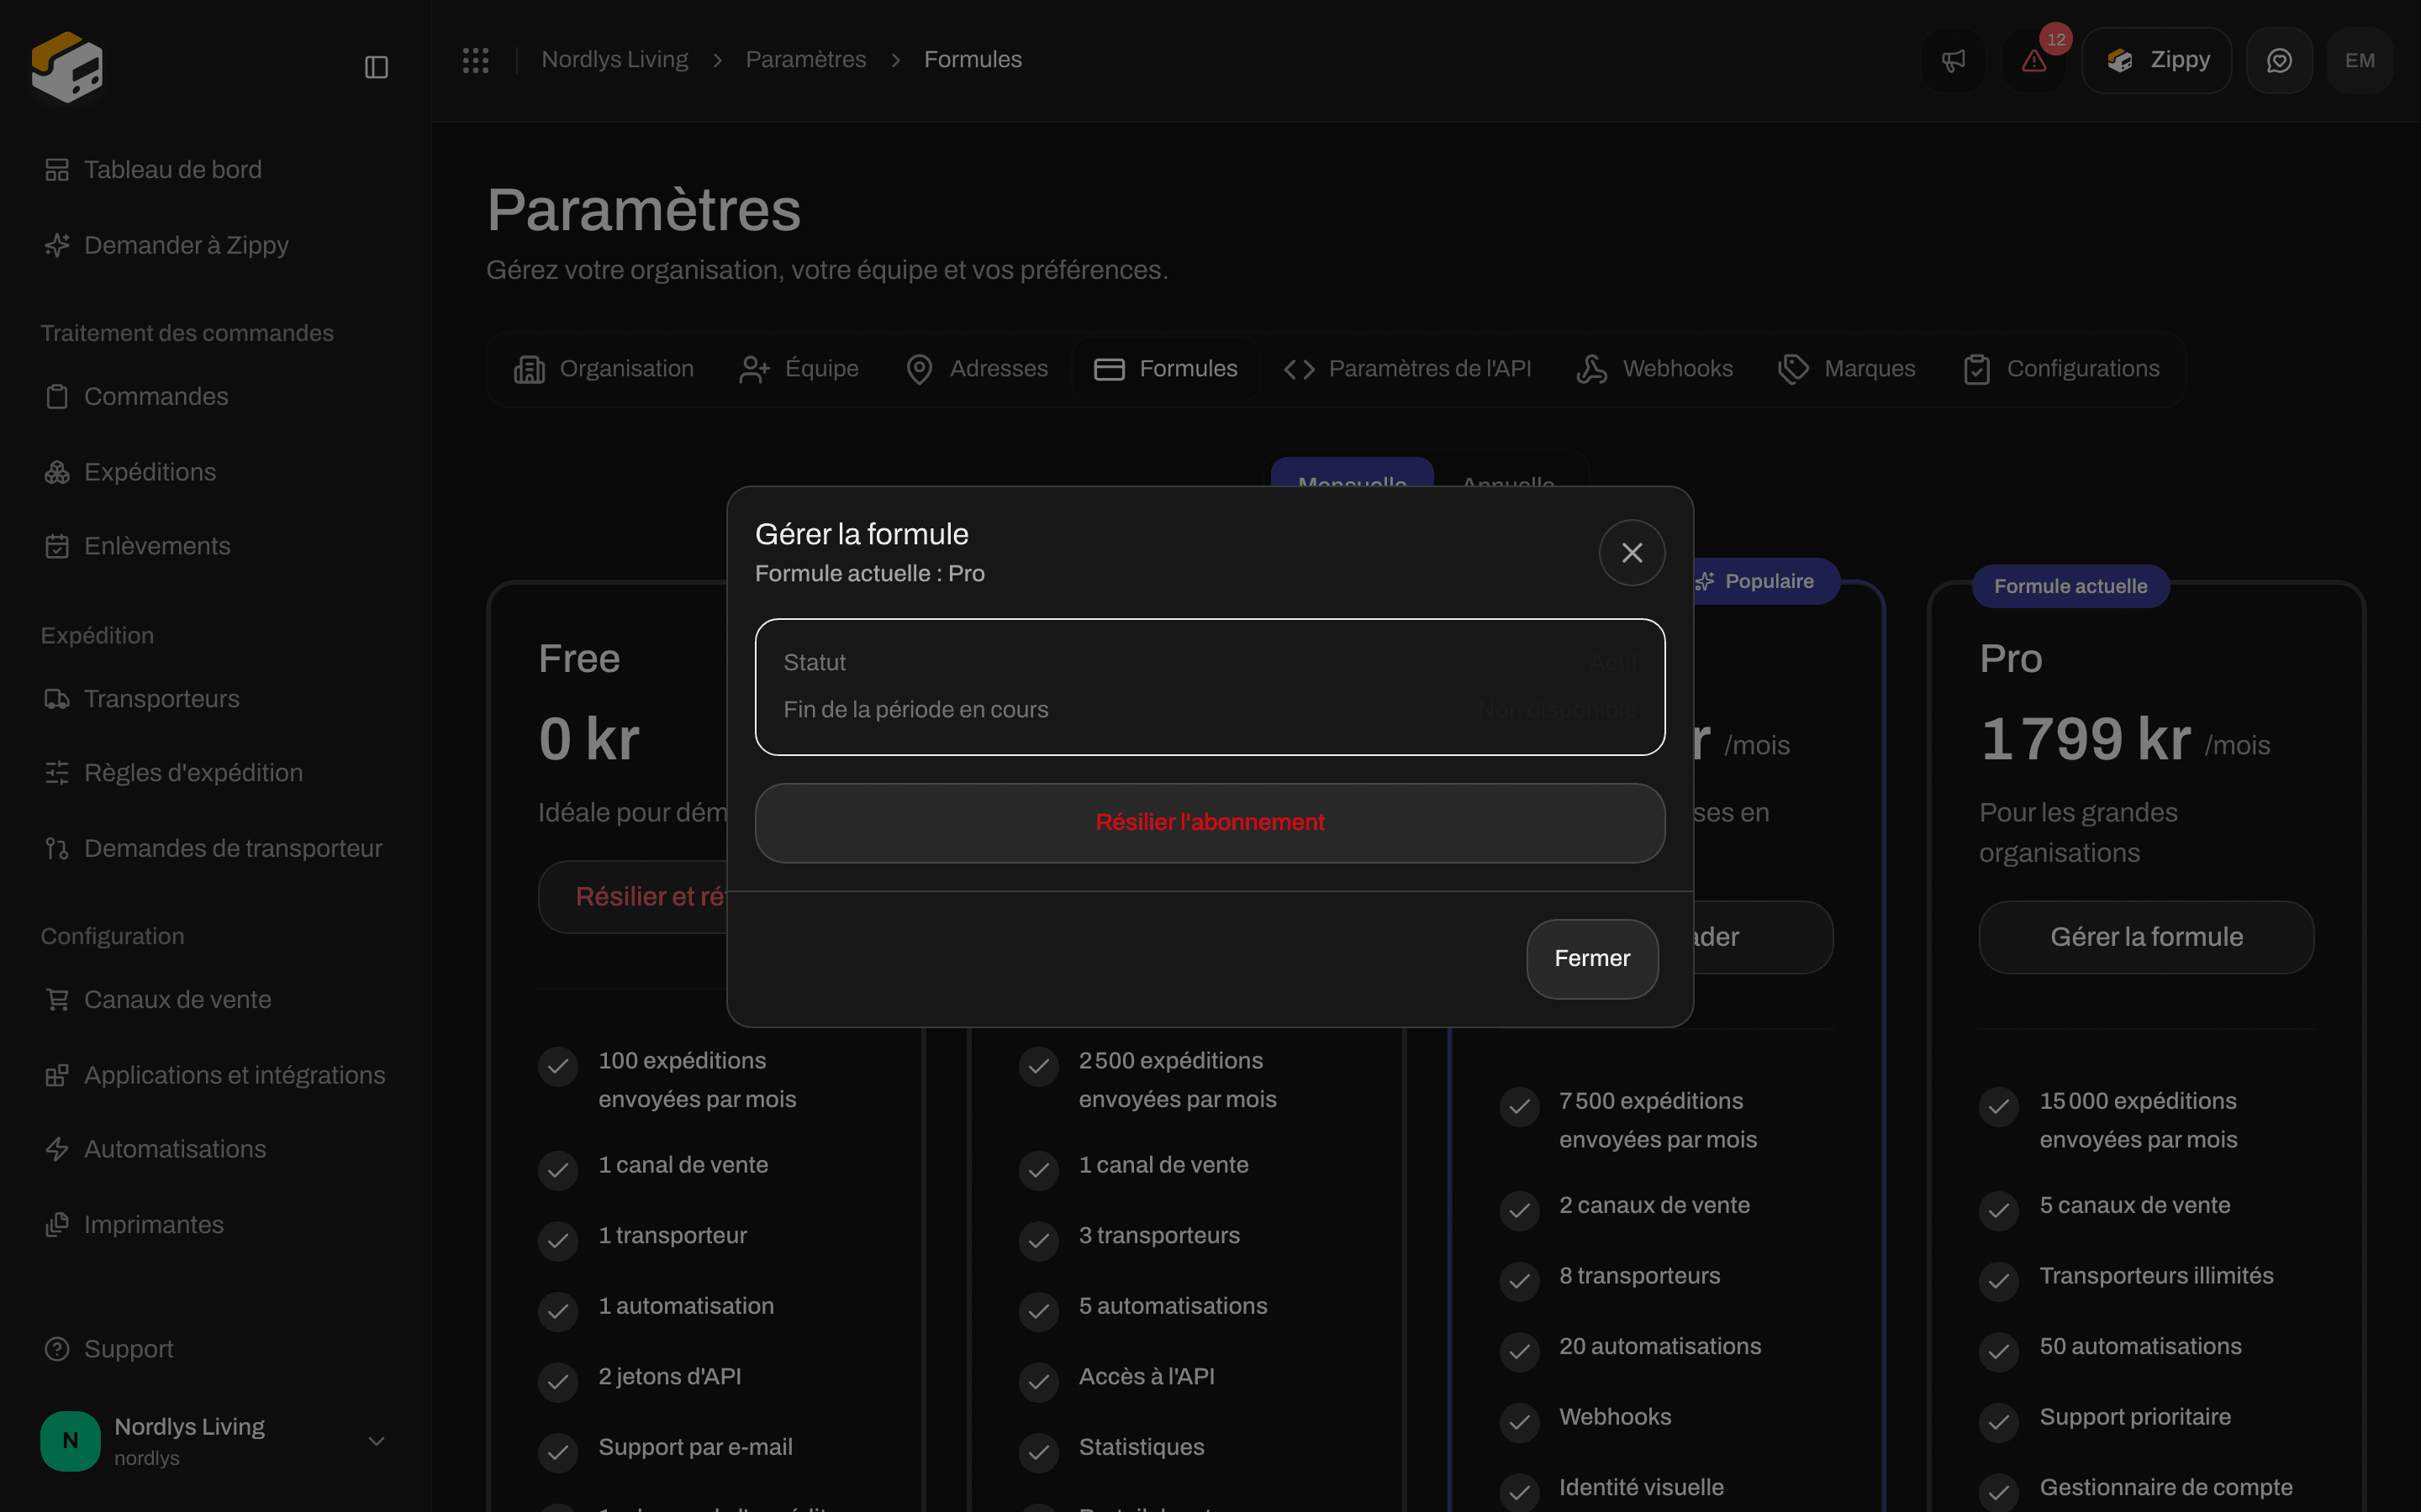Click the Populaire badge
The height and width of the screenshot is (1512, 2421).
[x=1765, y=581]
